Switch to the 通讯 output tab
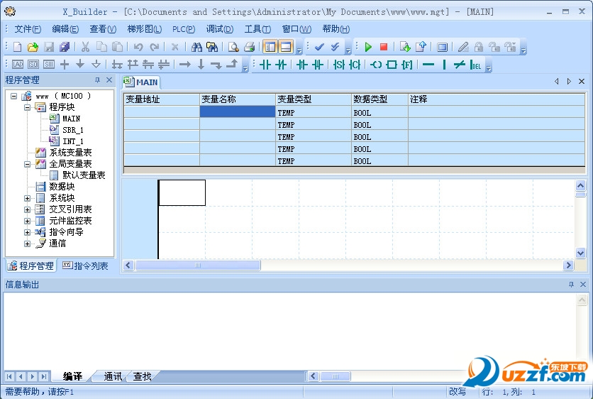593x399 pixels. click(112, 376)
